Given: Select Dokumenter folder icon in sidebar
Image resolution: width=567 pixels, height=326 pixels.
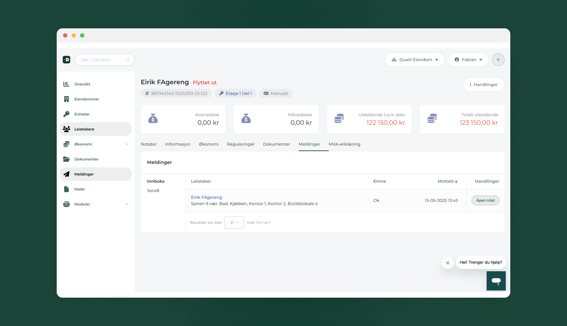Looking at the screenshot, I should (66, 159).
